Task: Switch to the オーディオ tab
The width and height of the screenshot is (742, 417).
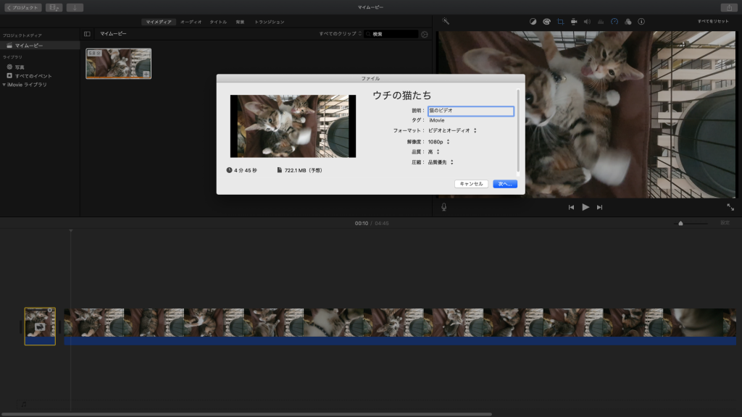Action: point(191,22)
